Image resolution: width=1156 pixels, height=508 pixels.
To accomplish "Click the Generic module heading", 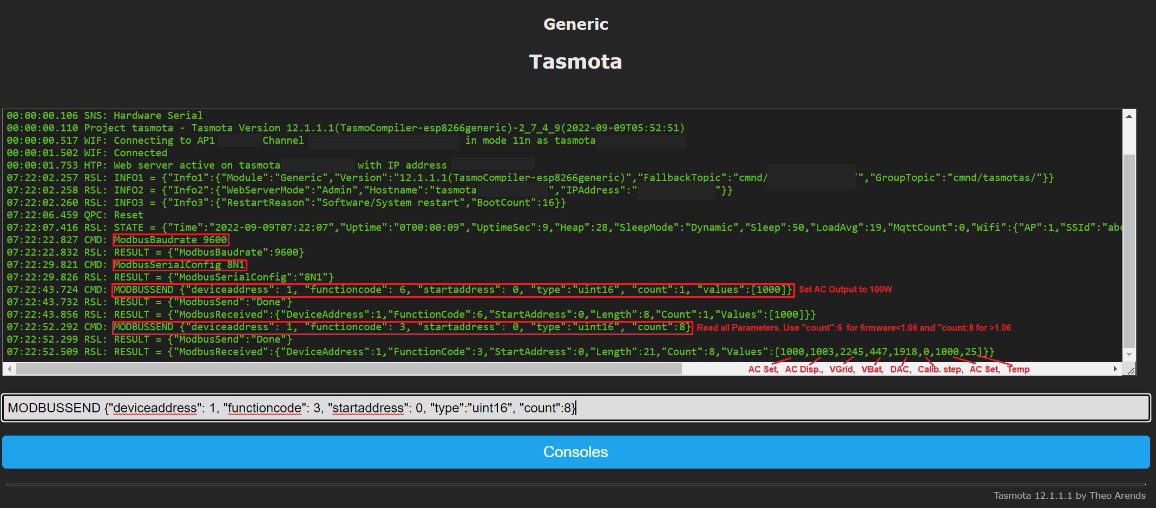I will point(576,24).
